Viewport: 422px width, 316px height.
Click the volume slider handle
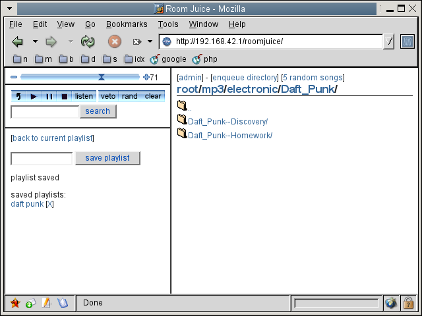point(101,77)
